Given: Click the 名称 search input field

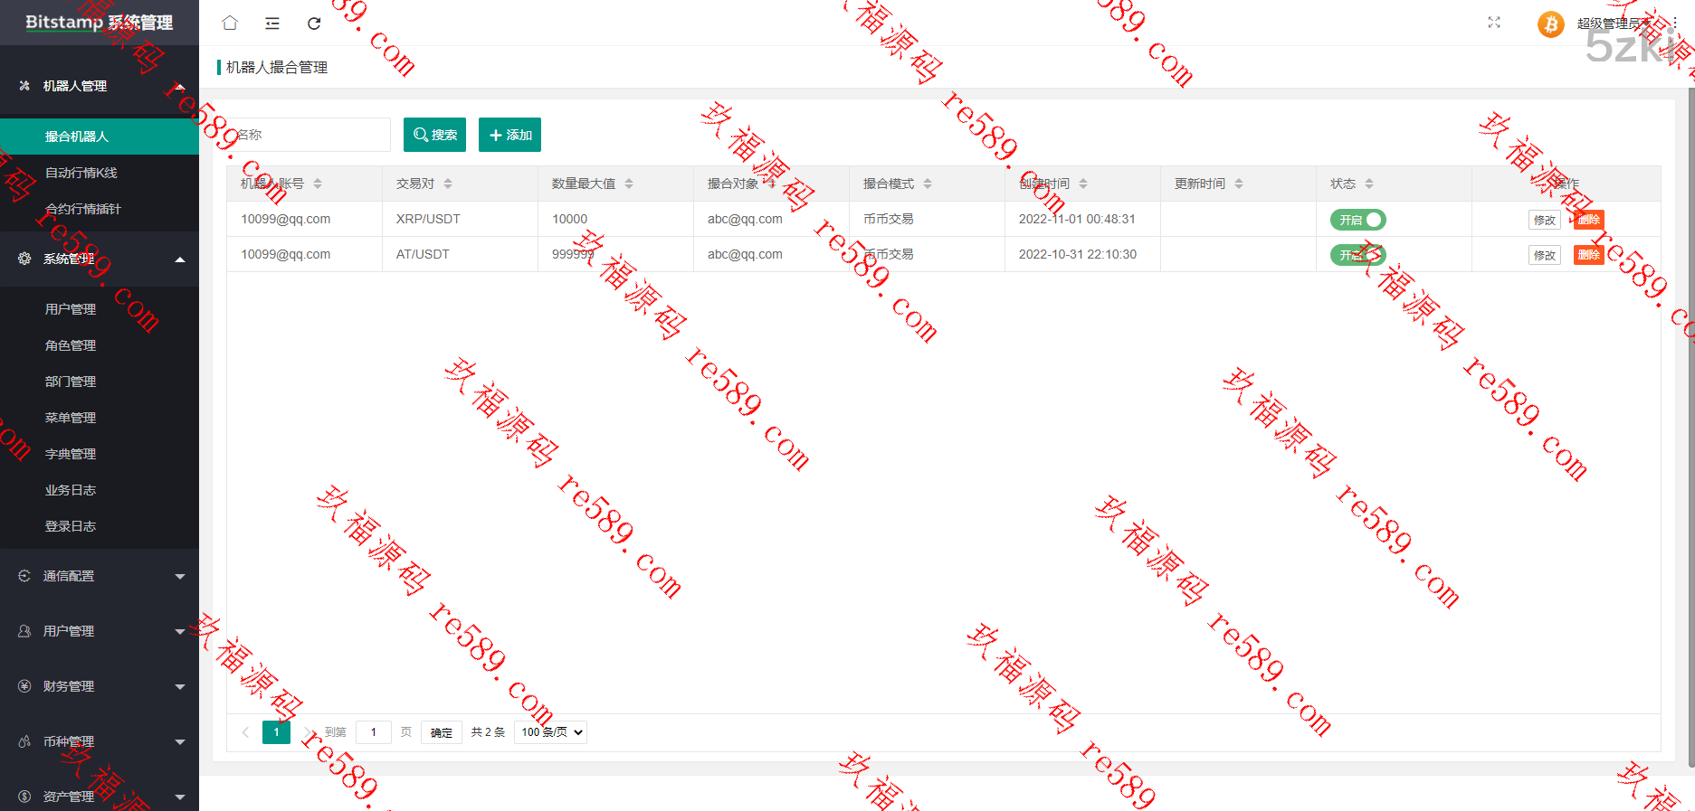Looking at the screenshot, I should (308, 135).
